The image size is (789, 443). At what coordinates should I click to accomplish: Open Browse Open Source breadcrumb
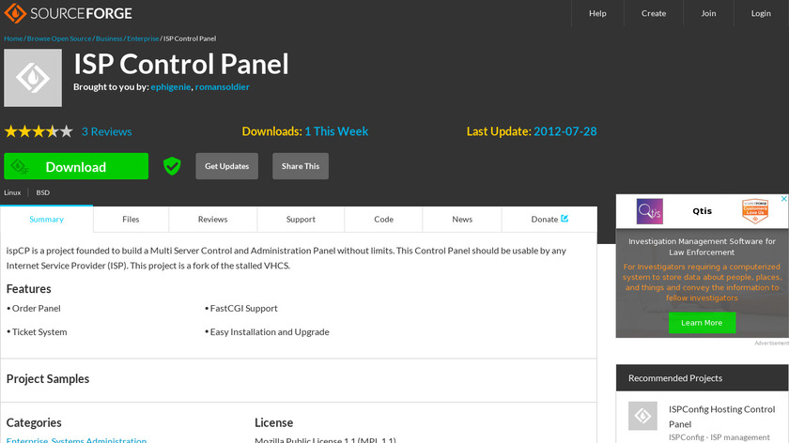click(59, 38)
